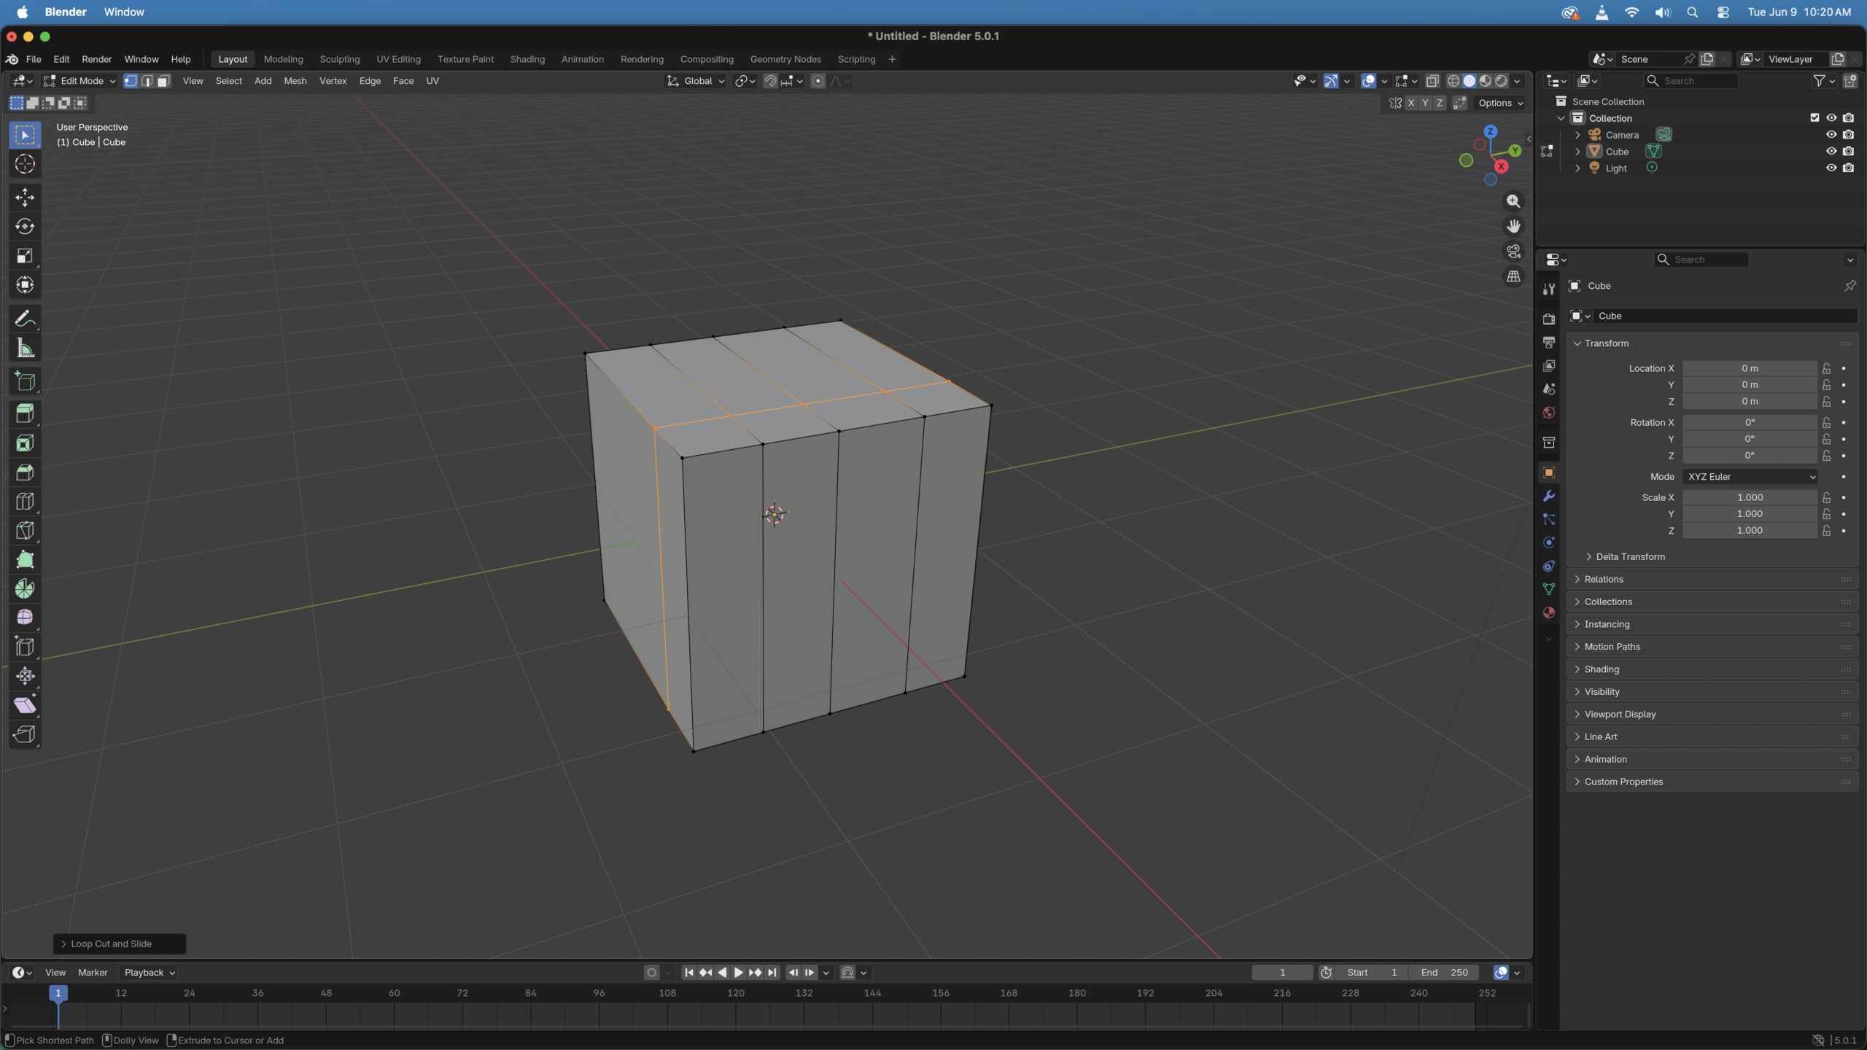
Task: Expand the Cube tree item
Action: click(x=1577, y=151)
